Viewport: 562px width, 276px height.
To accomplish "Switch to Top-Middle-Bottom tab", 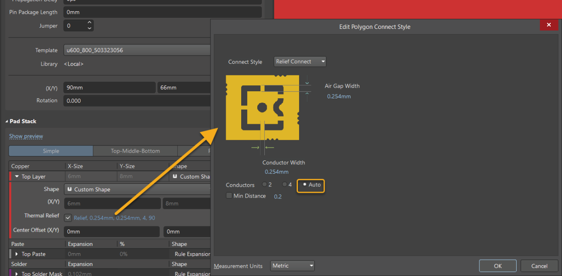I will [x=135, y=151].
